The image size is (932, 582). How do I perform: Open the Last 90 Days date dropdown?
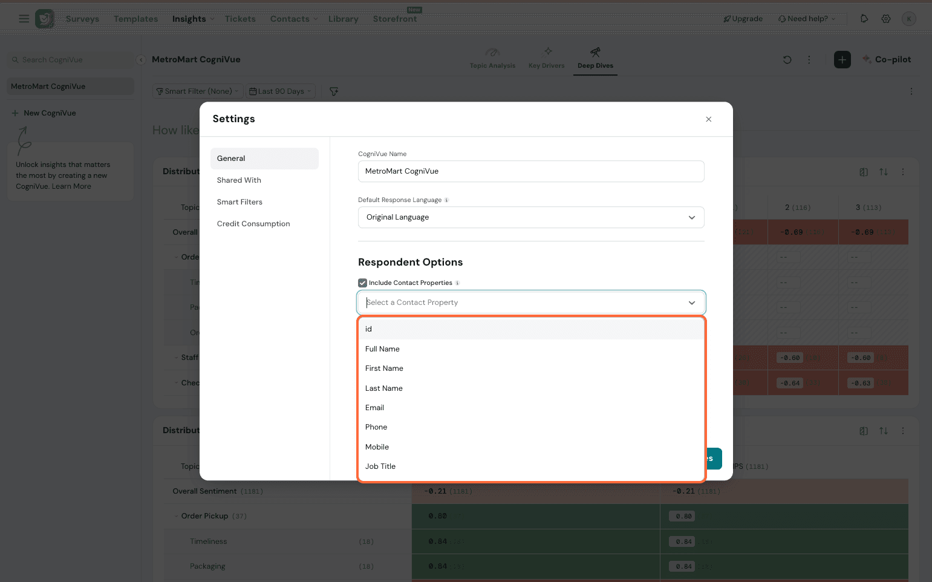[x=281, y=91]
